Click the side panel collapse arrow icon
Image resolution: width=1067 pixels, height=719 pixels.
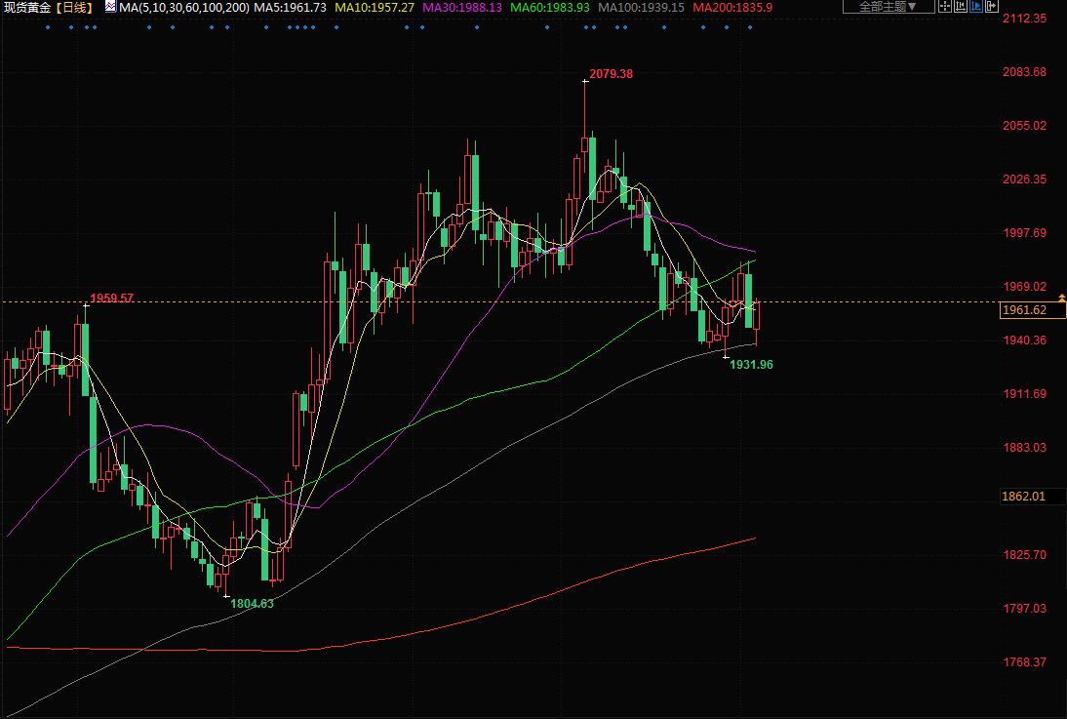click(x=992, y=6)
